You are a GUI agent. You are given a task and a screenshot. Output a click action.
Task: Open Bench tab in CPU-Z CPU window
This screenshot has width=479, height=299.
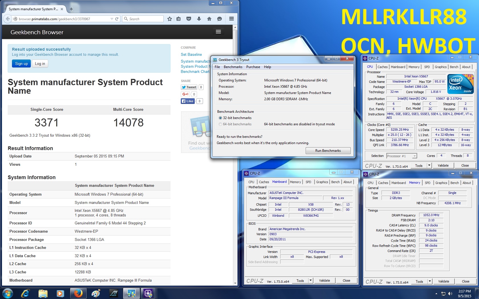[454, 67]
